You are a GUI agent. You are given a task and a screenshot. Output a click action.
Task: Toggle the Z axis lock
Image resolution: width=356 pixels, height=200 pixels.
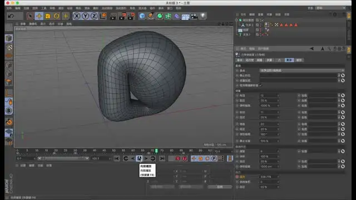click(94, 16)
